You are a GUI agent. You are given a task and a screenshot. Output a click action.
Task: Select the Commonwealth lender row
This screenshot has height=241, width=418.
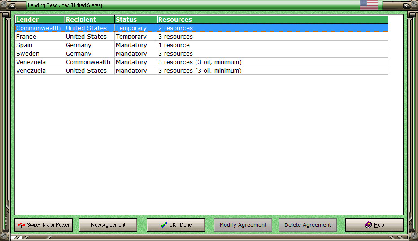click(x=201, y=28)
